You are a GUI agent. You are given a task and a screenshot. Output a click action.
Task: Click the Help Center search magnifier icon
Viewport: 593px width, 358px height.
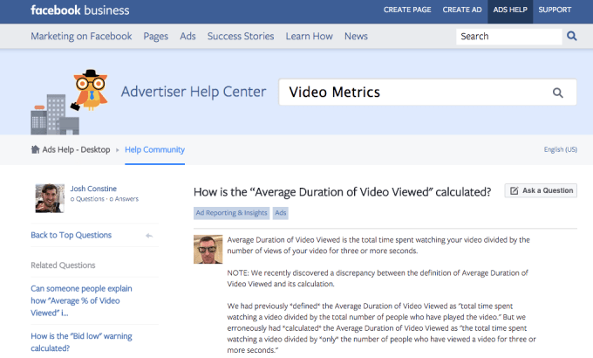tap(557, 93)
